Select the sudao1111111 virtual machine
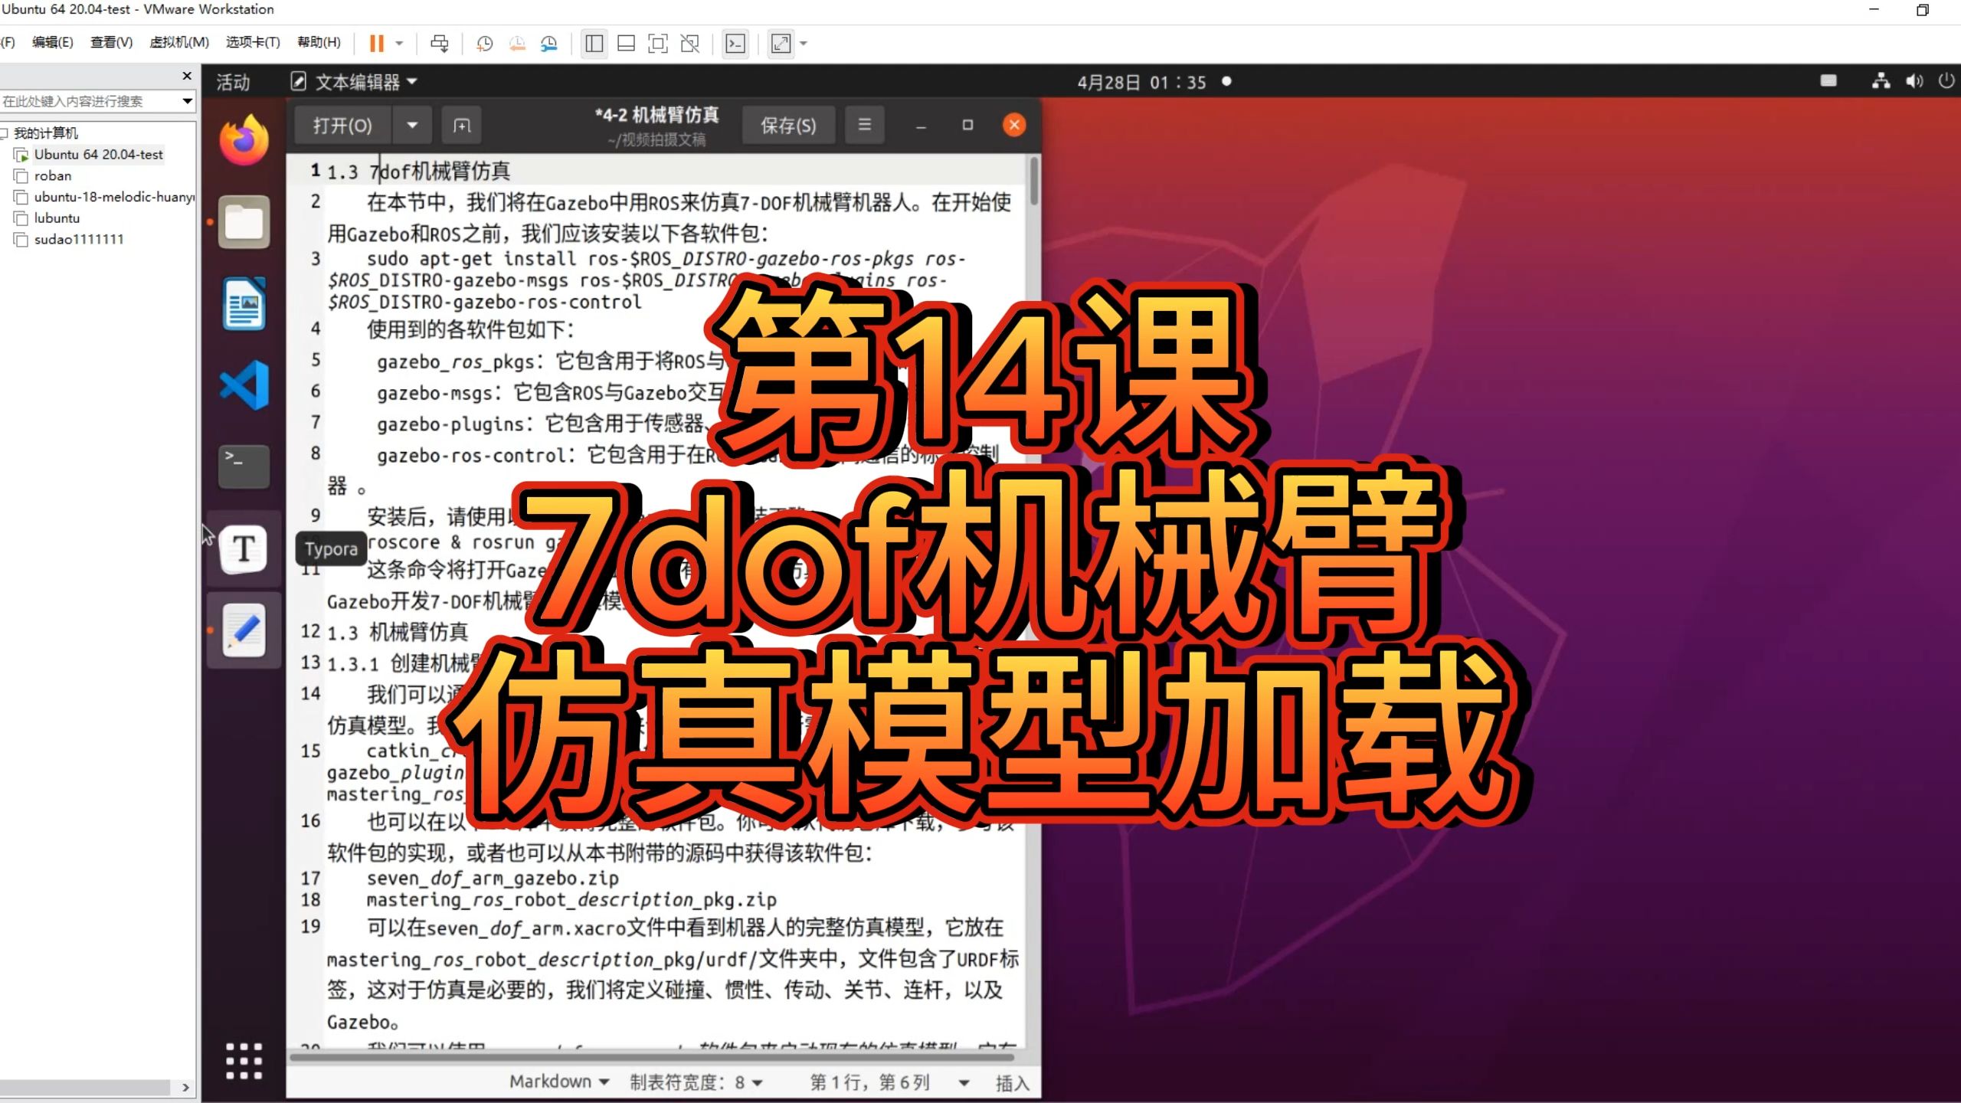This screenshot has height=1103, width=1961. (78, 240)
